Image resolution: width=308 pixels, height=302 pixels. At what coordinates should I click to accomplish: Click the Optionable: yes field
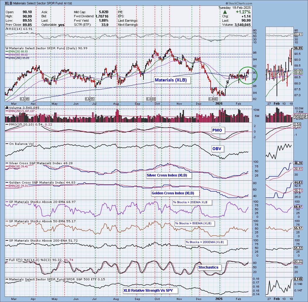pyautogui.click(x=53, y=25)
